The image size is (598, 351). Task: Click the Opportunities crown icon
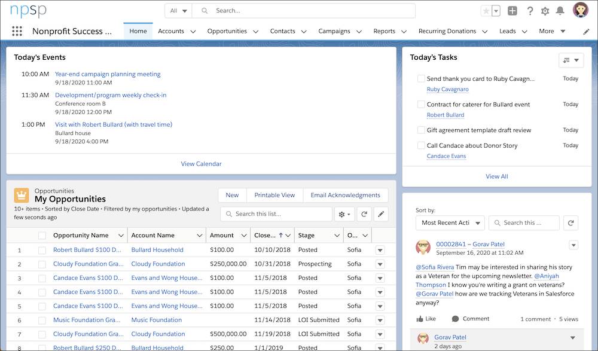click(22, 196)
